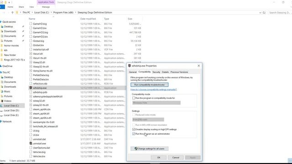This screenshot has height=164, width=292.
Task: Click the steam_api64.dll file icon
Action: point(31,113)
